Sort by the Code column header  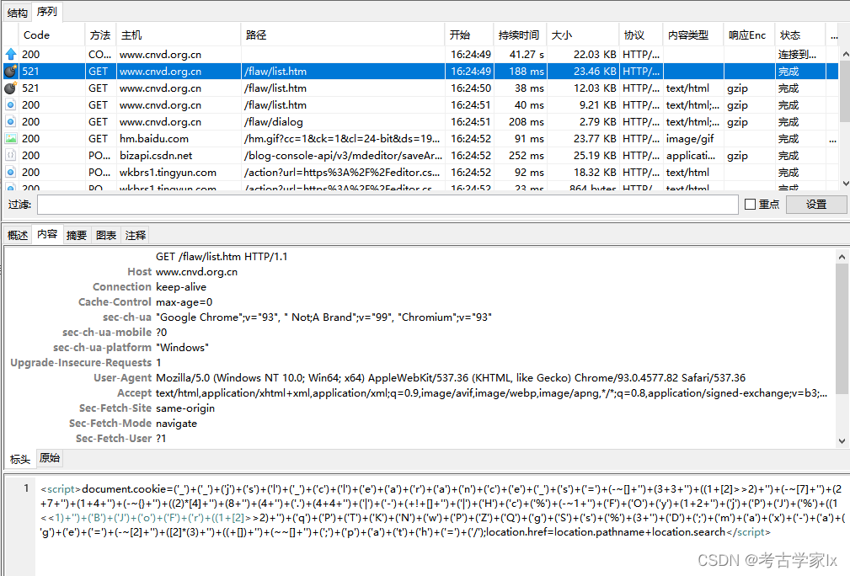pyautogui.click(x=51, y=35)
